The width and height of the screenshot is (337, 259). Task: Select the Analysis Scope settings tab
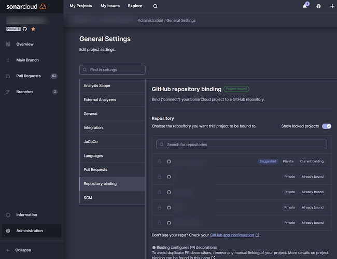click(113, 85)
